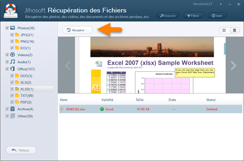Select the Audio(1) category
Viewport: 244px width, 161px height.
(24, 62)
